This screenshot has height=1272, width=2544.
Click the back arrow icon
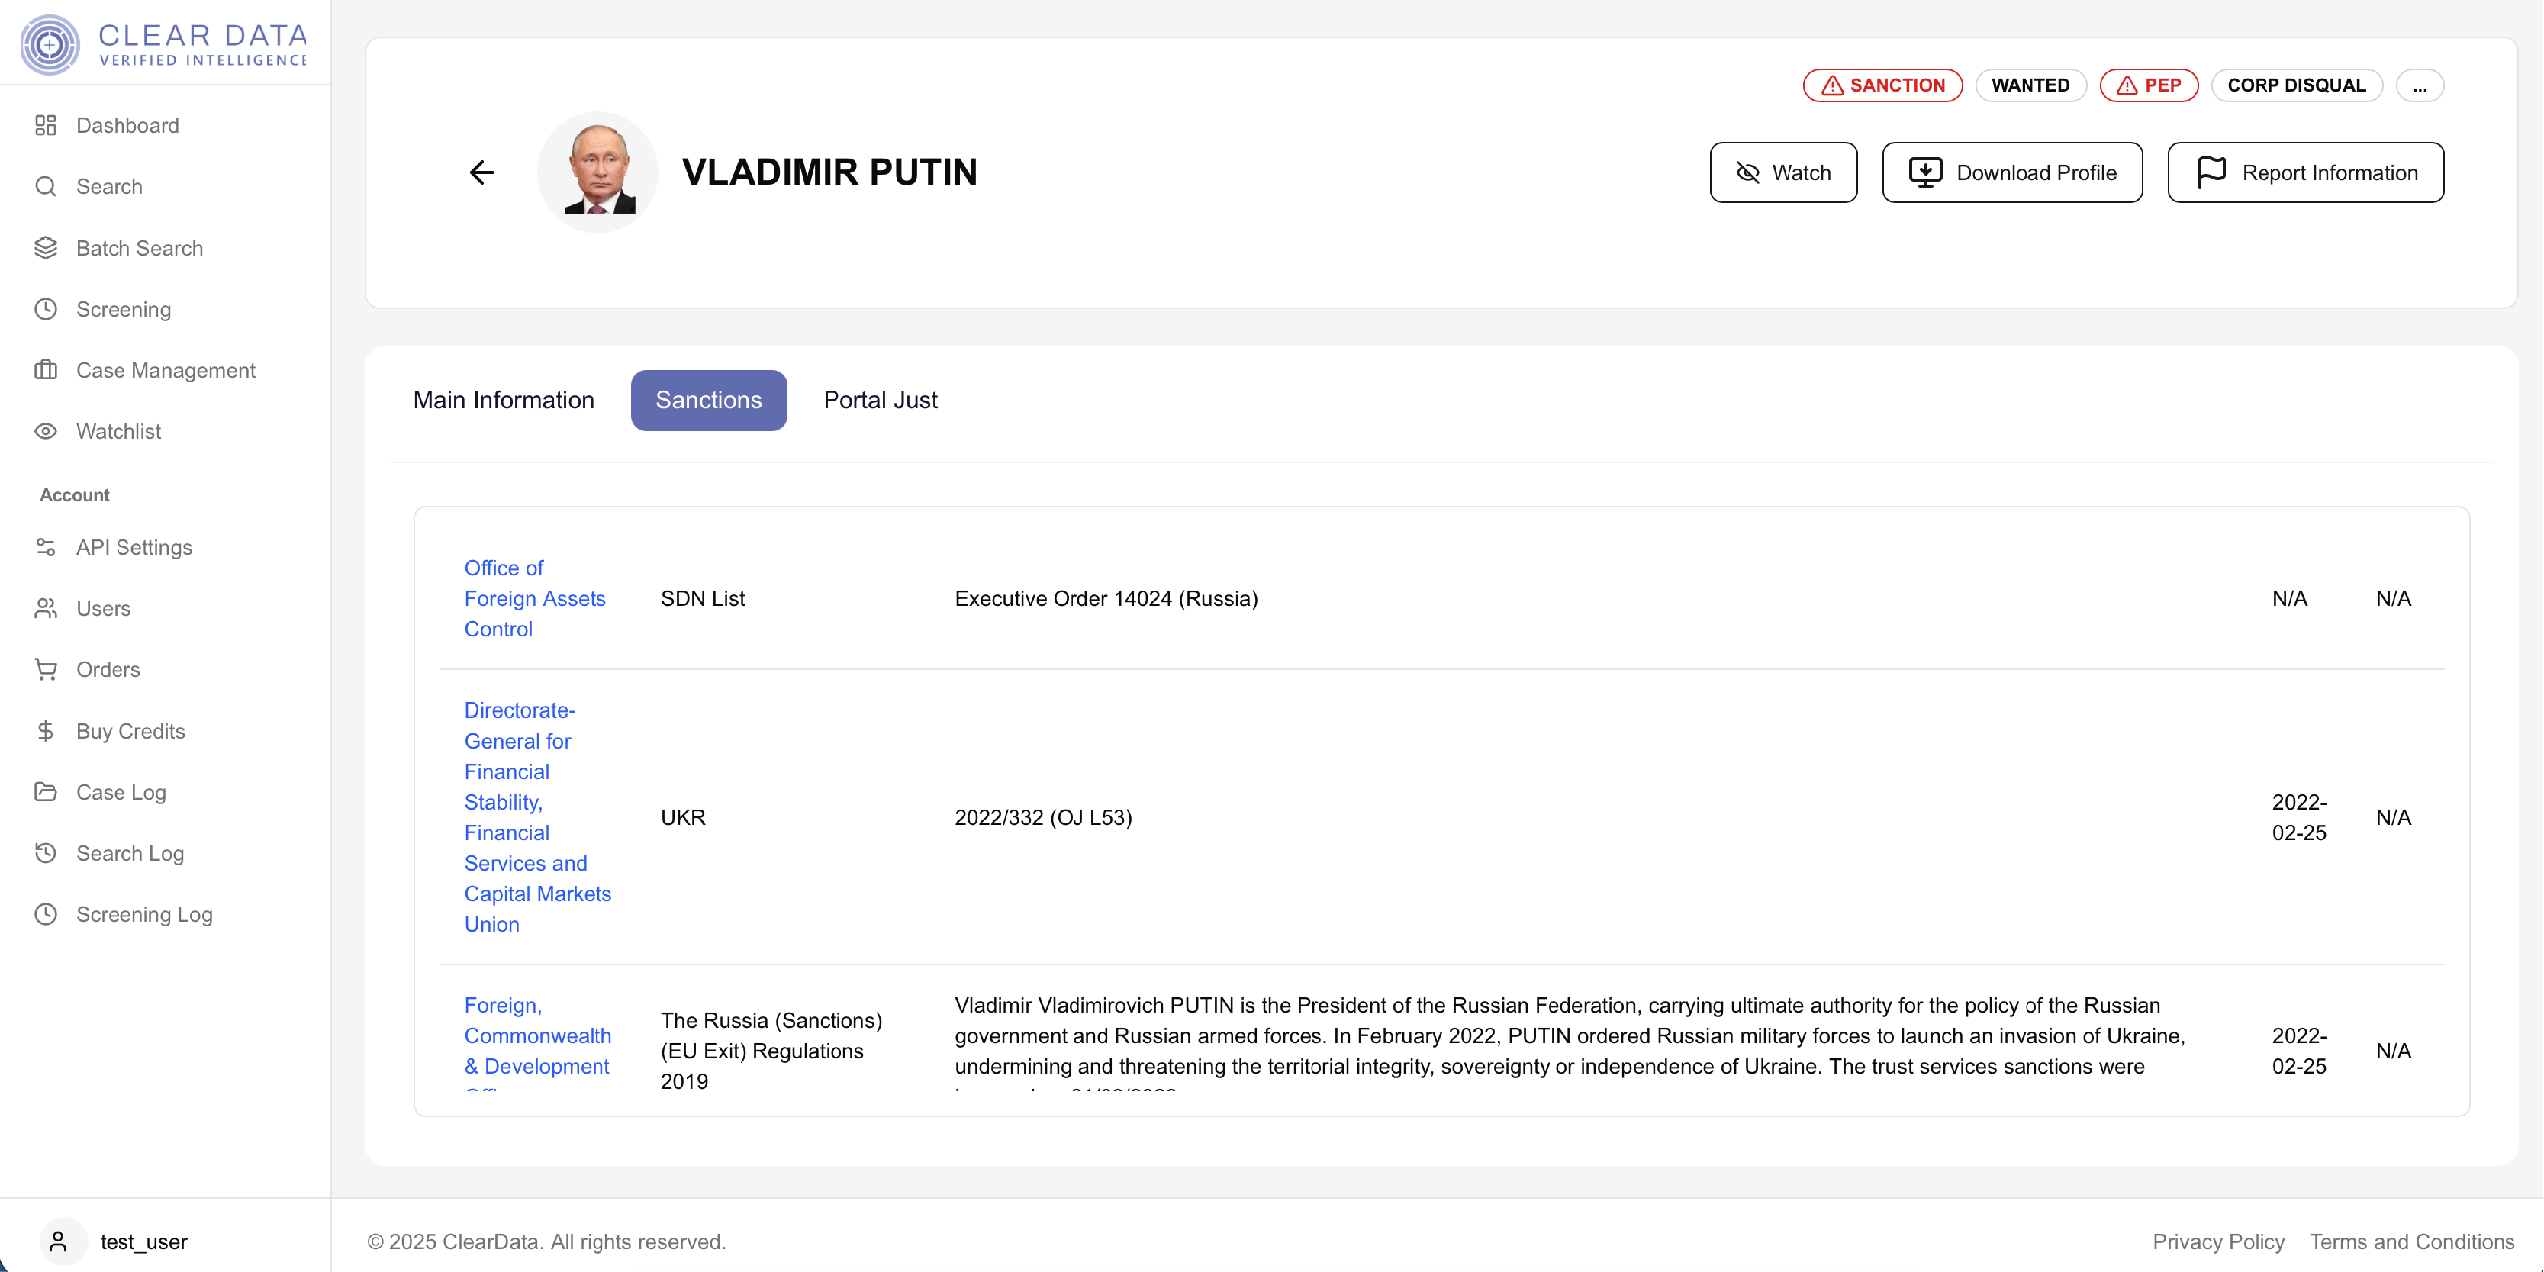481,172
